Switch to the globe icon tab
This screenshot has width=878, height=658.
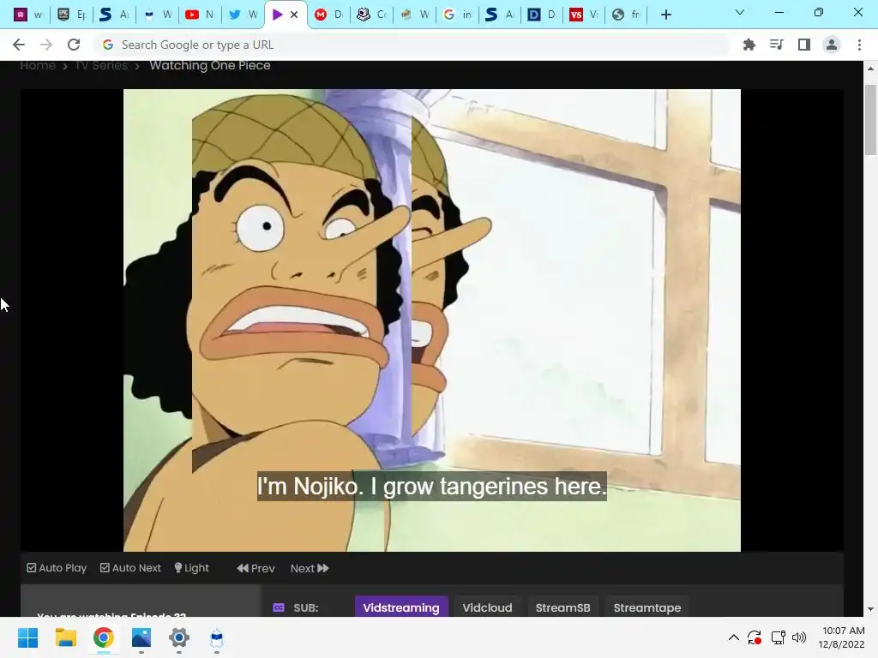[625, 15]
